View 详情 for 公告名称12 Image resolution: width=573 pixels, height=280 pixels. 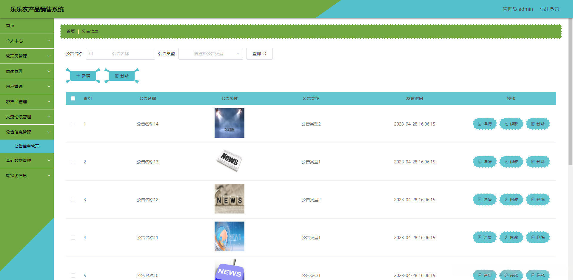(x=485, y=199)
